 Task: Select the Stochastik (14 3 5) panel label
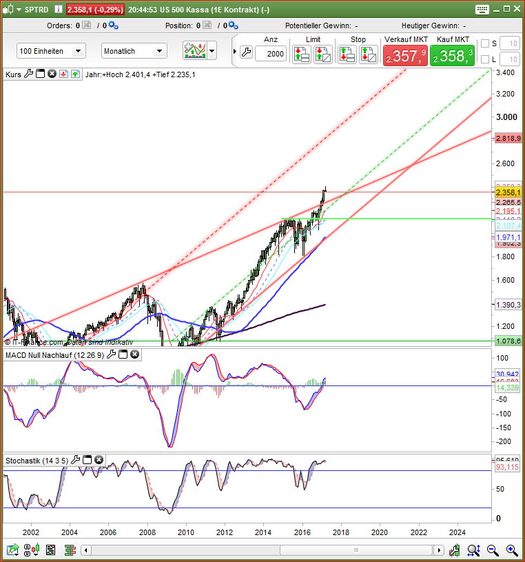(37, 461)
